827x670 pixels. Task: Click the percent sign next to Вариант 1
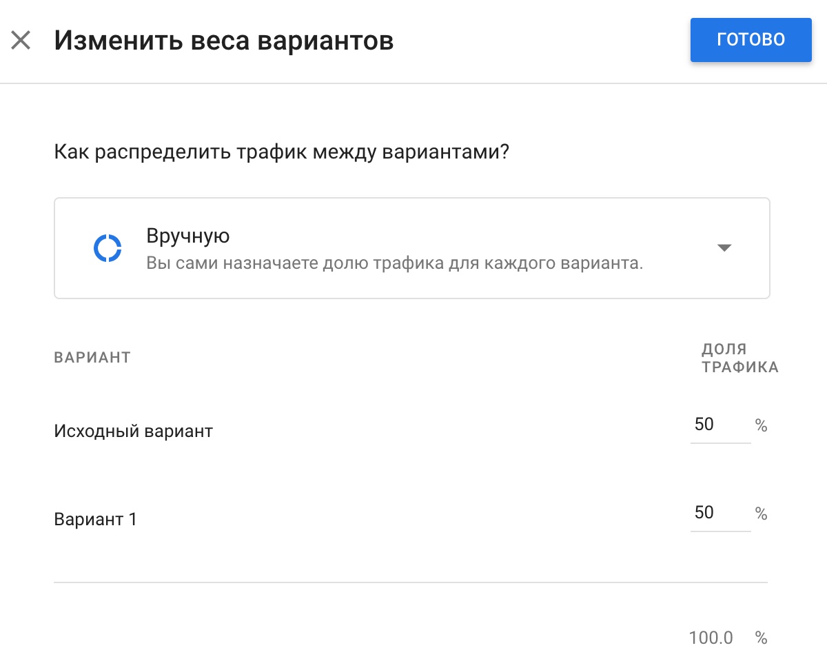point(761,513)
